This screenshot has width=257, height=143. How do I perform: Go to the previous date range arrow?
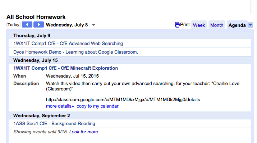click(x=27, y=25)
